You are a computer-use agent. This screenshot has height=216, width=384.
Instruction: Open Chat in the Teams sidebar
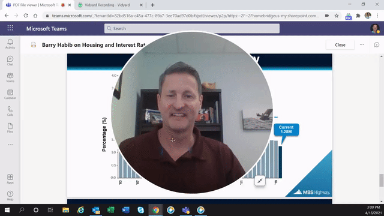[10, 61]
